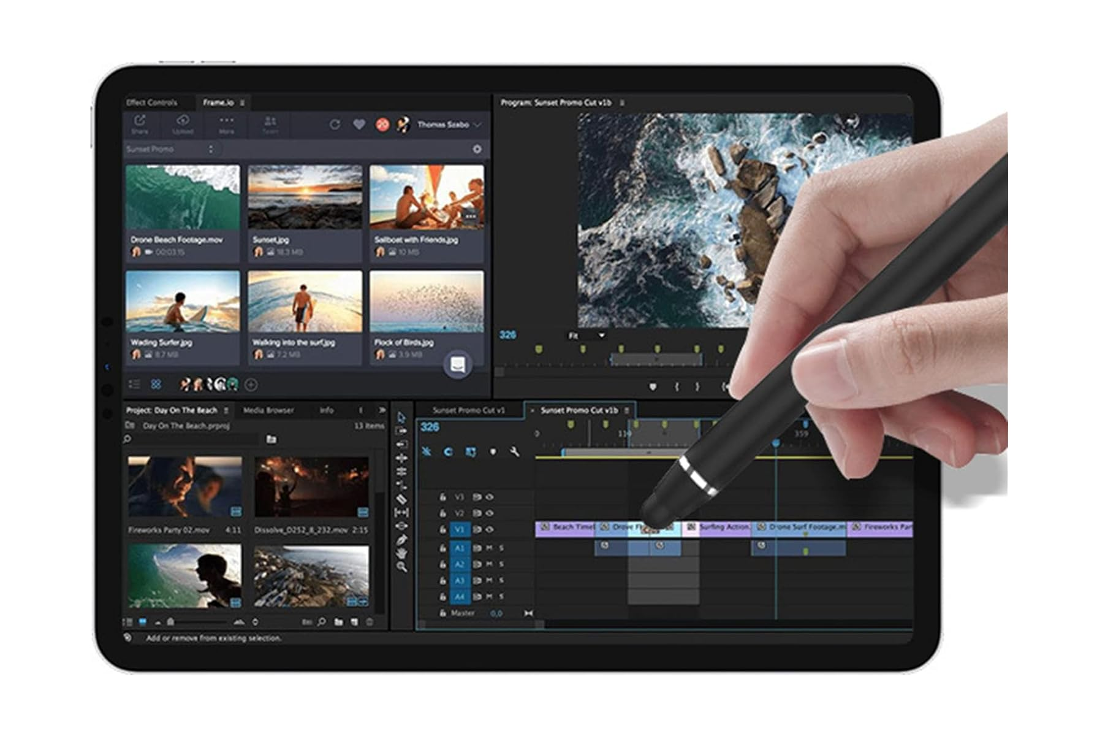Select the Sunset.jpg thumbnail
1097x736 pixels.
click(305, 197)
